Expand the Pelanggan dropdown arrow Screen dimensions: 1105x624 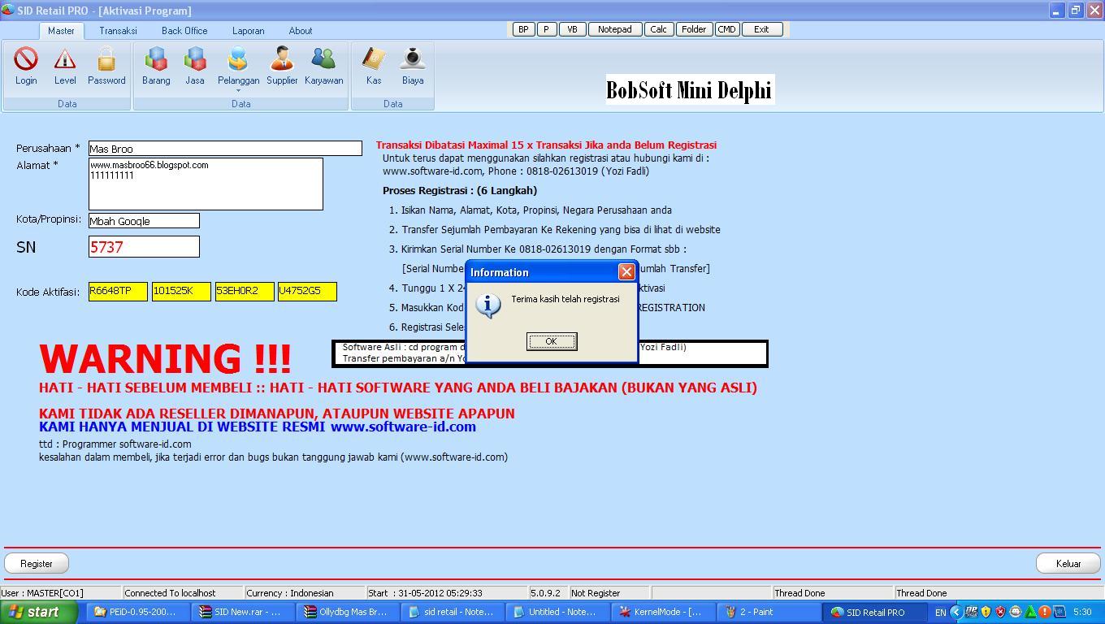click(238, 92)
